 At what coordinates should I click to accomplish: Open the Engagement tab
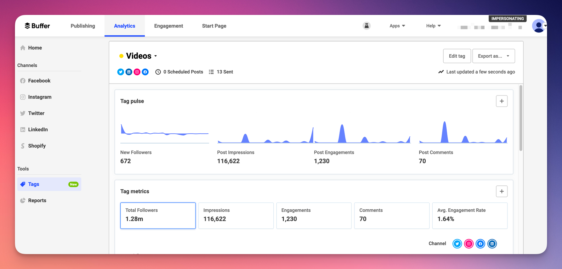coord(169,26)
